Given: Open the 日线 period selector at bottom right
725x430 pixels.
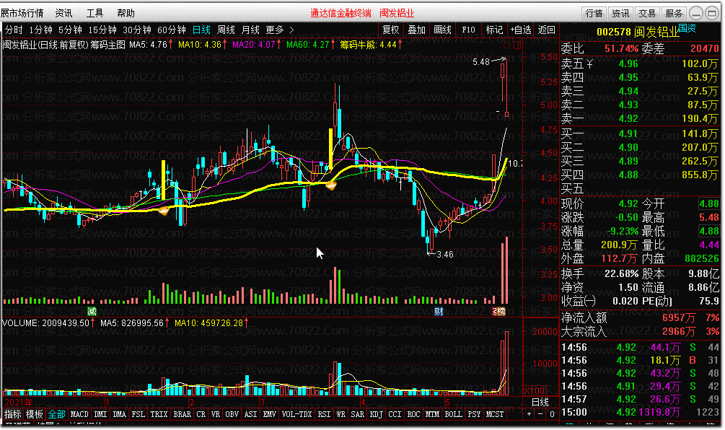Looking at the screenshot, I should click(540, 403).
